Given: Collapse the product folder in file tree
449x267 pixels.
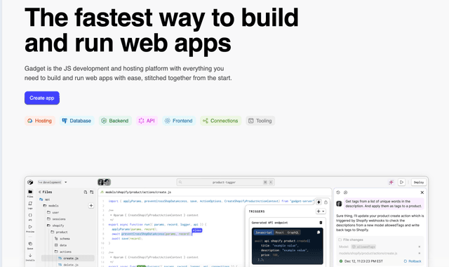Looking at the screenshot, I should point(59,232).
